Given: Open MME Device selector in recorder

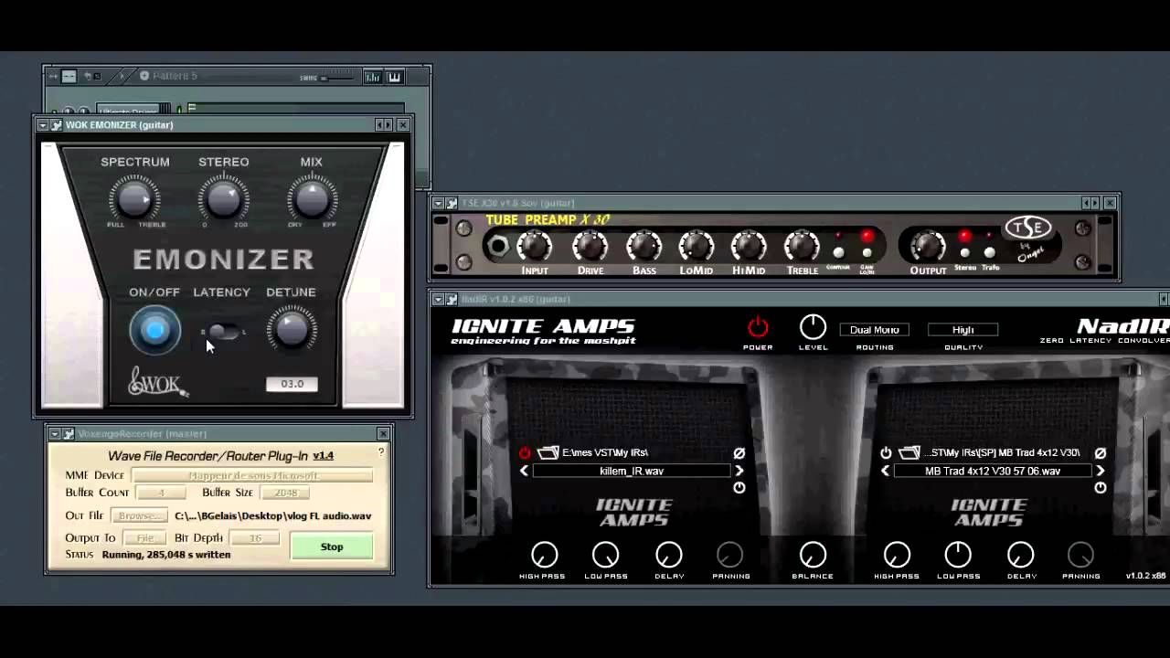Looking at the screenshot, I should [252, 475].
